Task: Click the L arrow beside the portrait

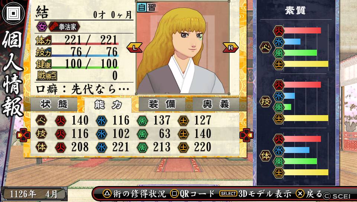Action: point(134,48)
